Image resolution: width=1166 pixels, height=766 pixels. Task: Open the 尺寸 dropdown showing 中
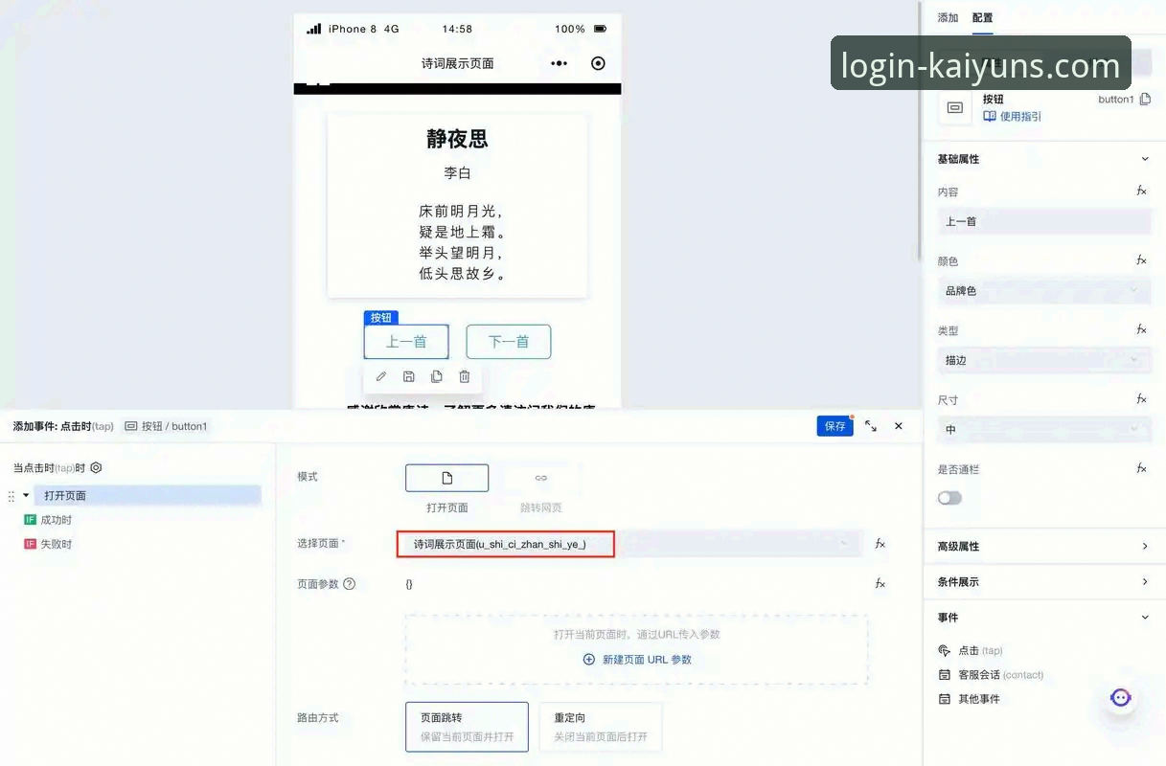click(1044, 429)
